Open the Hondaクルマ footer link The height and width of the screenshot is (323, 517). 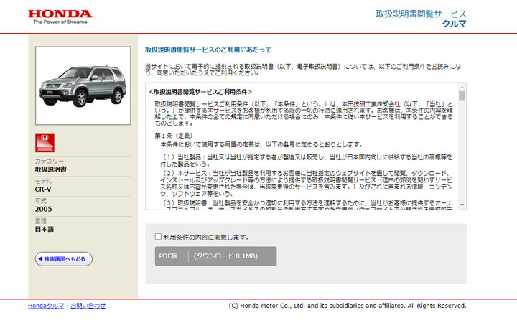pos(46,306)
